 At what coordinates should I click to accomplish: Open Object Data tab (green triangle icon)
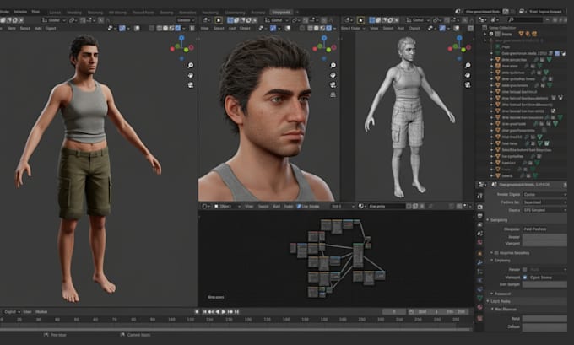click(x=480, y=299)
